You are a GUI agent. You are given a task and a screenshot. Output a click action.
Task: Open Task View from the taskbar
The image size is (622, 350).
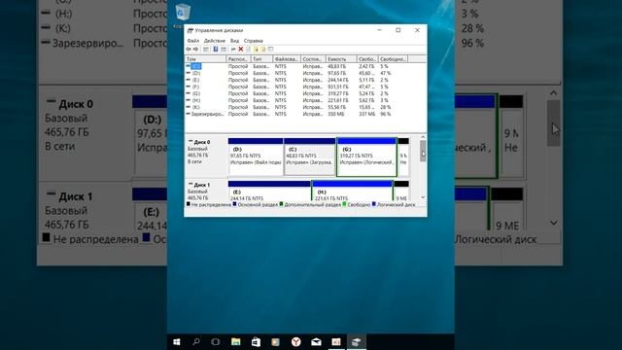point(216,341)
